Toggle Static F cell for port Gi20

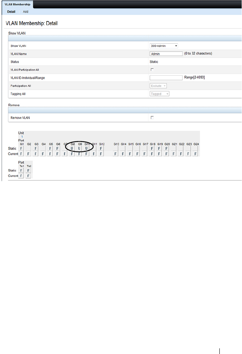pyautogui.click(x=166, y=148)
